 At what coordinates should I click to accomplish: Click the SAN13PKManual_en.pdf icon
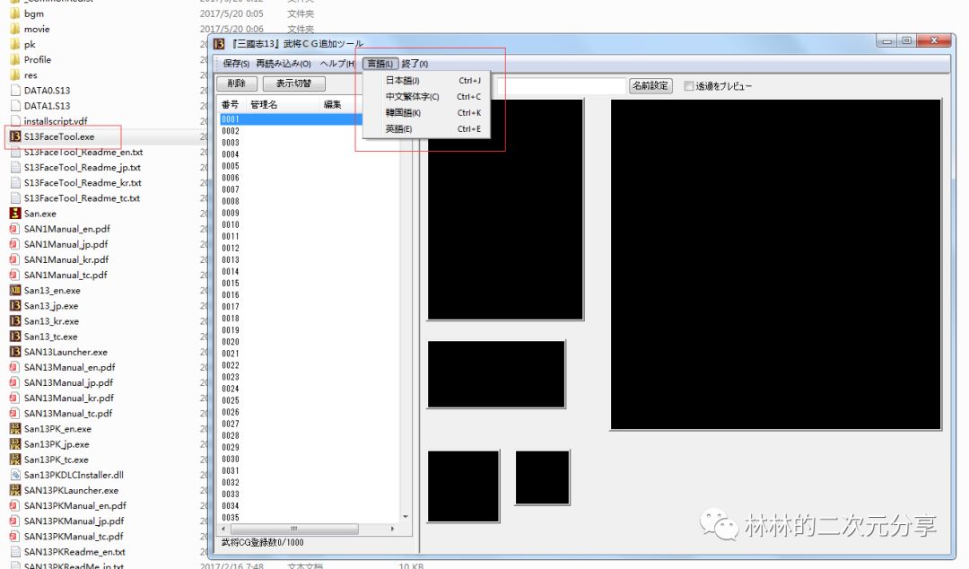(15, 506)
